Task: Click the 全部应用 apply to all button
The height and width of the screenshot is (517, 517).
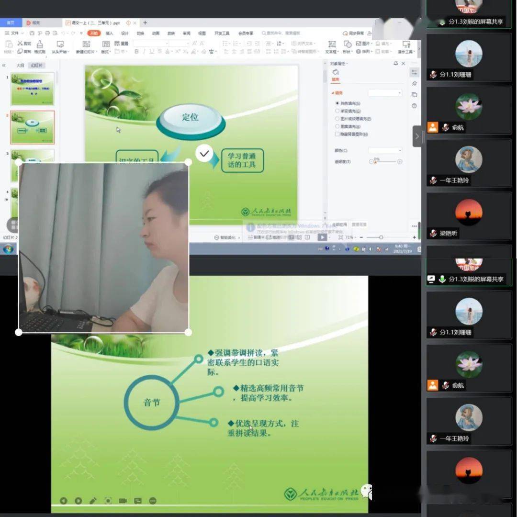Action: 339,225
